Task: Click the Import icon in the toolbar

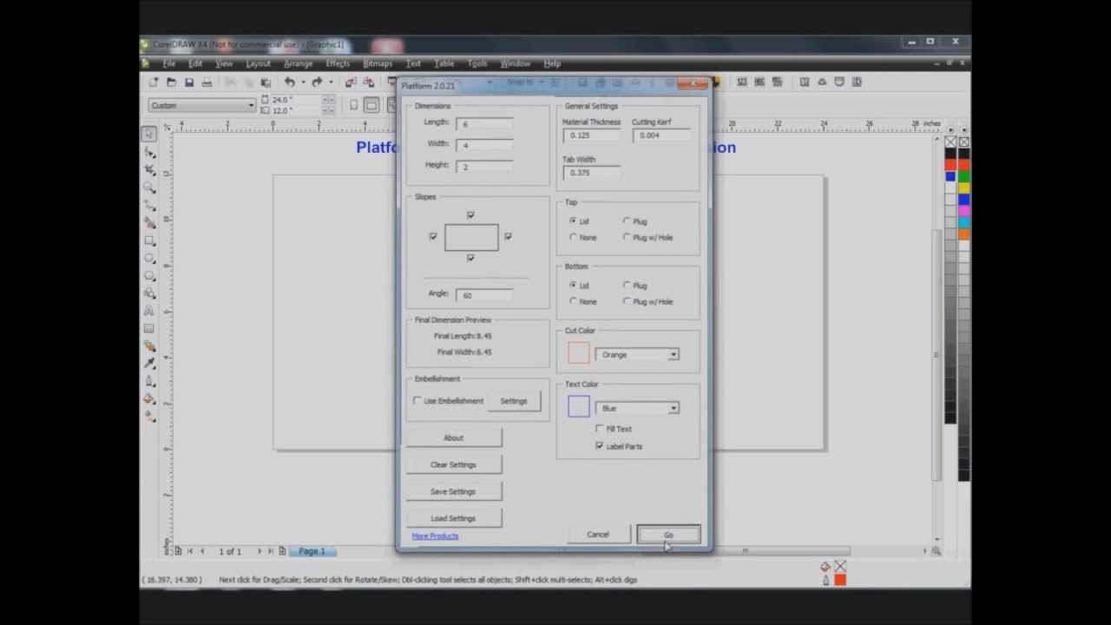Action: (x=351, y=82)
